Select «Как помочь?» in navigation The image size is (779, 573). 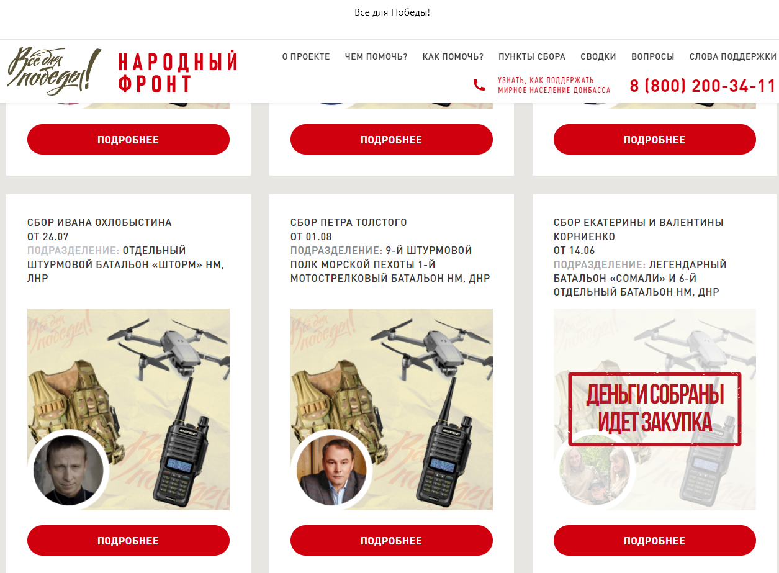click(x=453, y=56)
